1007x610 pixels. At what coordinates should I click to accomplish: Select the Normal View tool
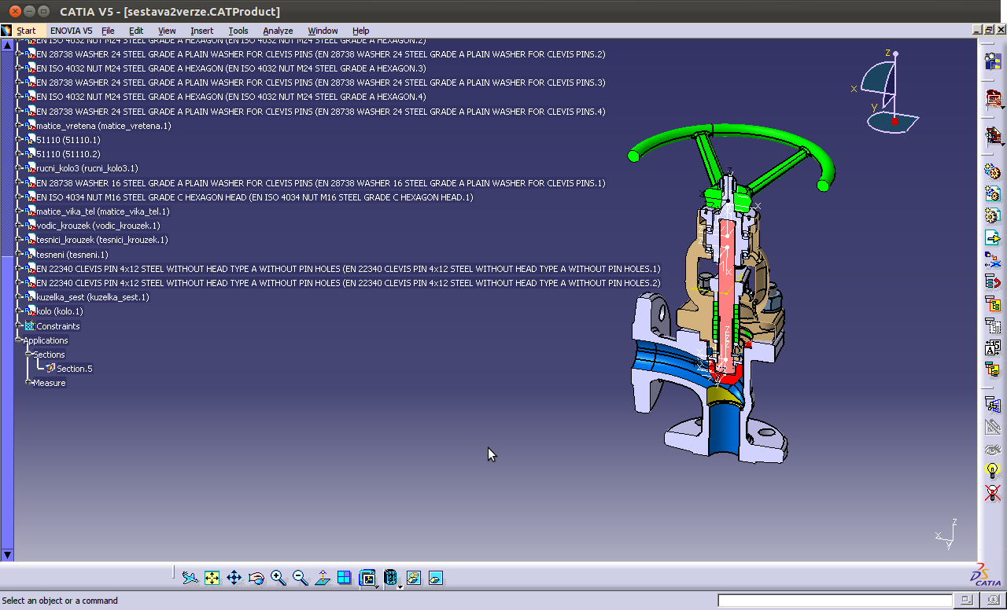coord(322,578)
